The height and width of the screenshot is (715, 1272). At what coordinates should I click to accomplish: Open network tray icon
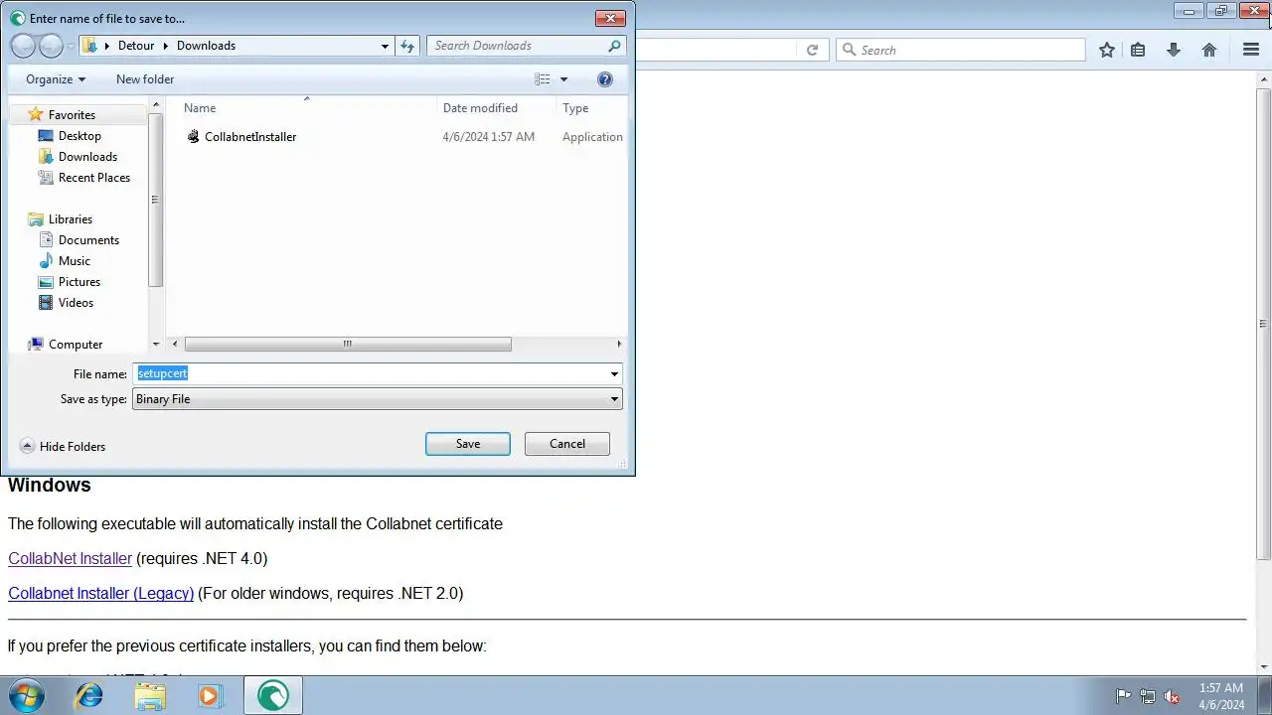[x=1148, y=696]
